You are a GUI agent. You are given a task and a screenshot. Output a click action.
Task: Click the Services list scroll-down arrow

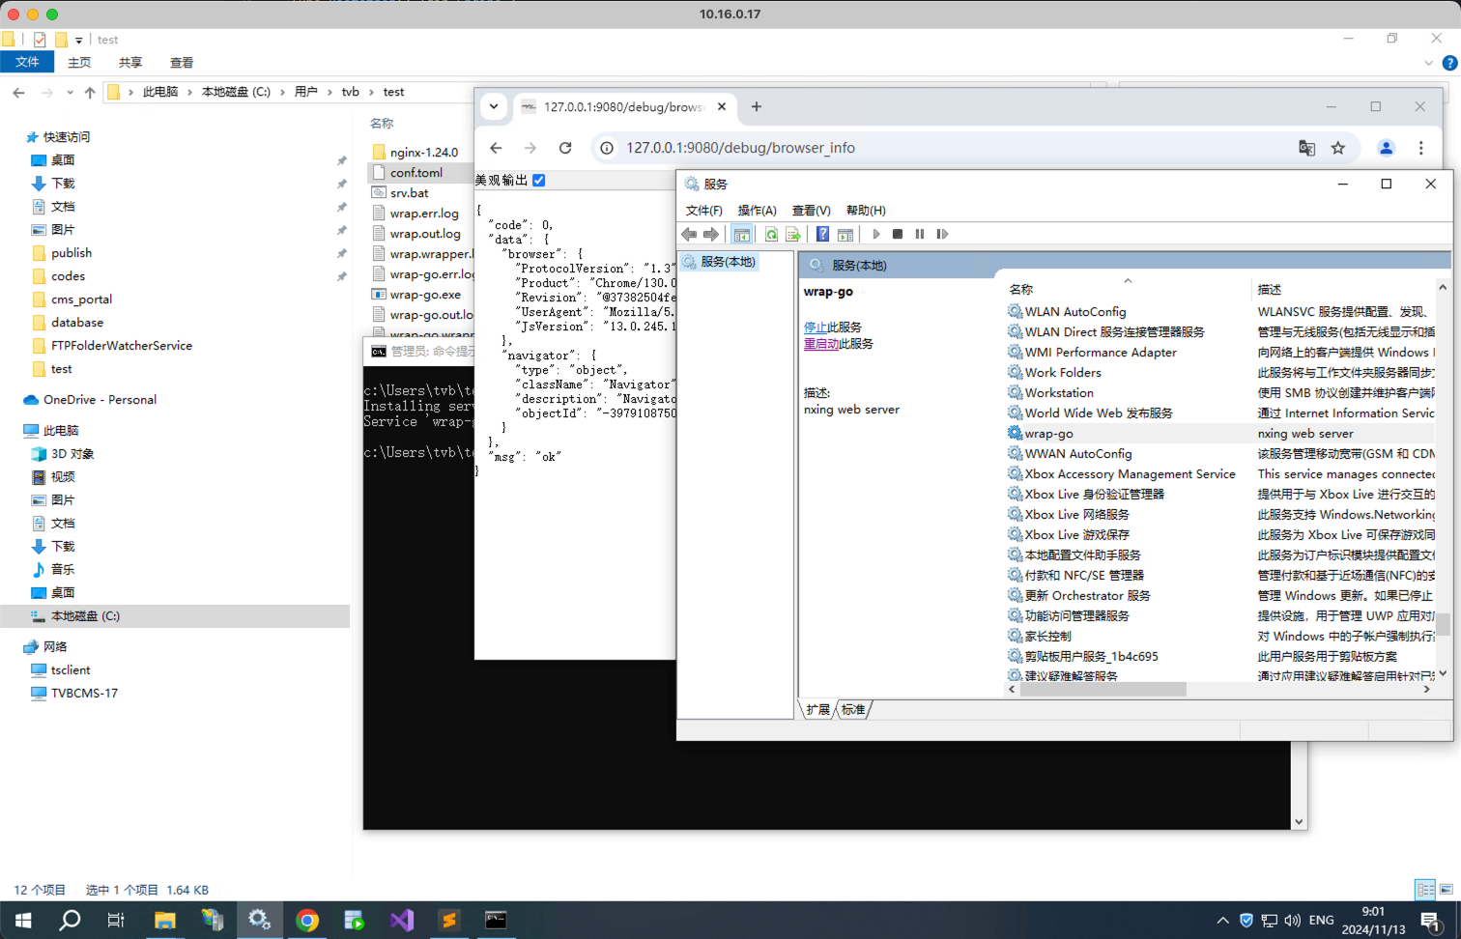(1443, 673)
